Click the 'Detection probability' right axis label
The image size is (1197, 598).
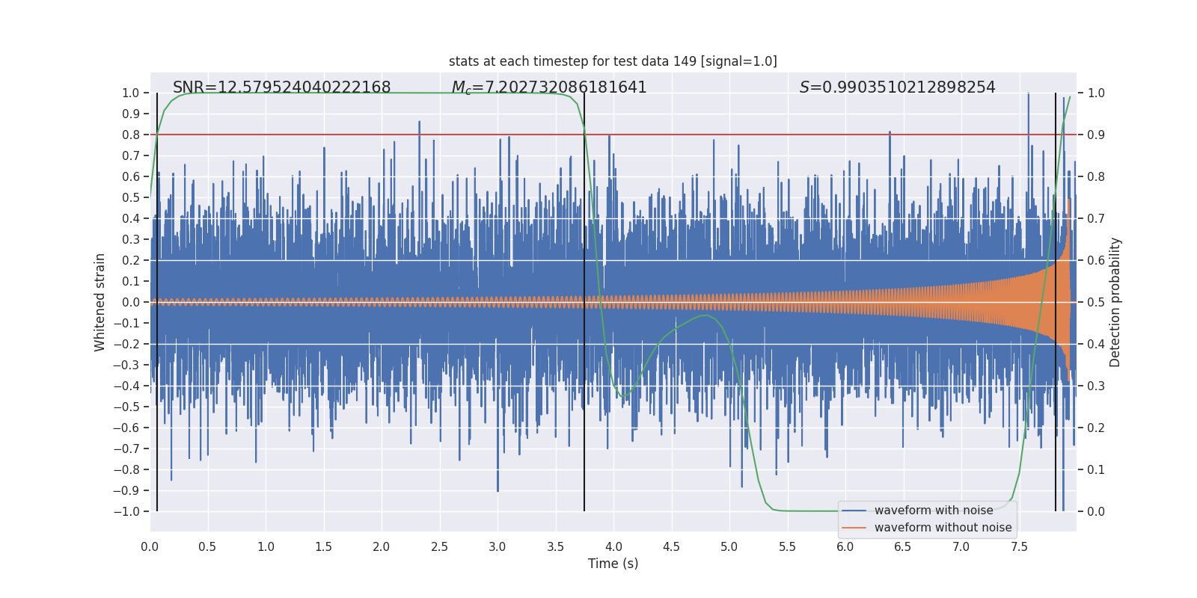[x=1115, y=302]
